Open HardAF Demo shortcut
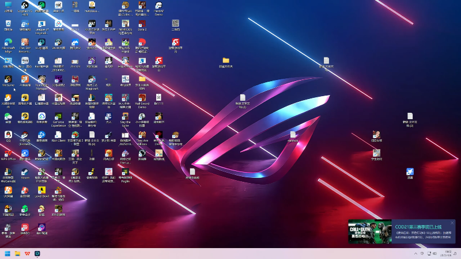 [159, 8]
